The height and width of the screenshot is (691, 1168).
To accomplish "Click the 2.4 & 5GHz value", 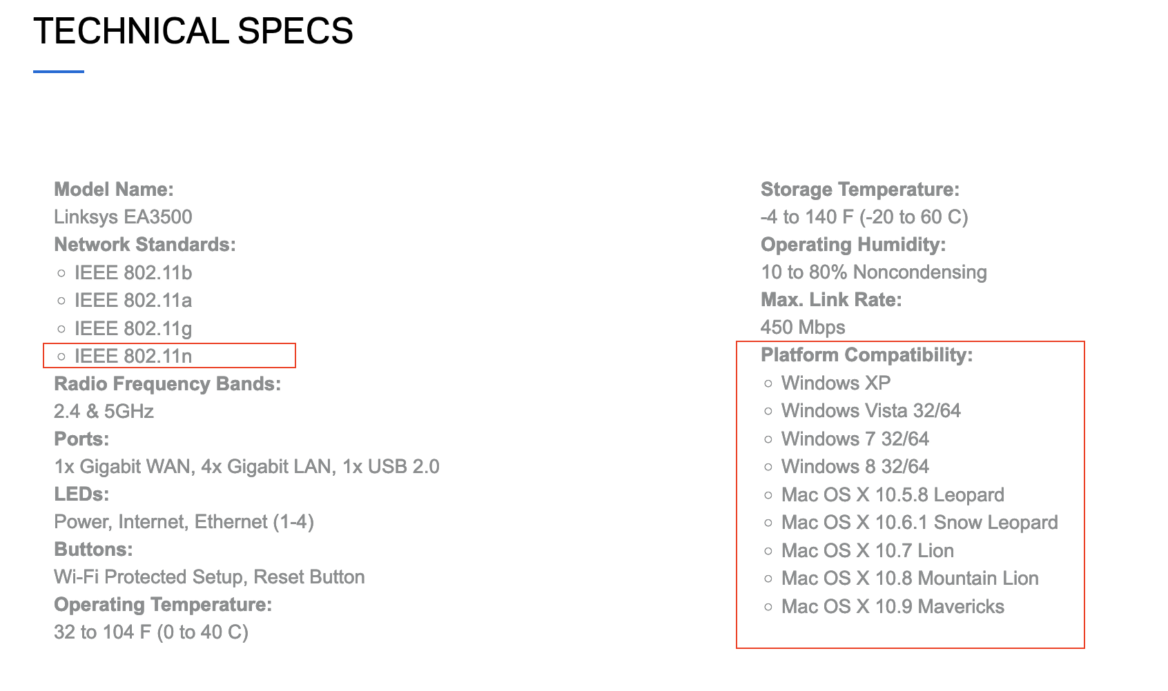I will coord(104,412).
